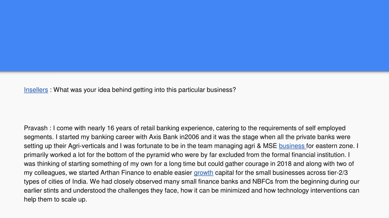Viewport: 389px width, 218px height.
Task: Click the term 'NBFCs' in the paragraph
Action: [263, 181]
